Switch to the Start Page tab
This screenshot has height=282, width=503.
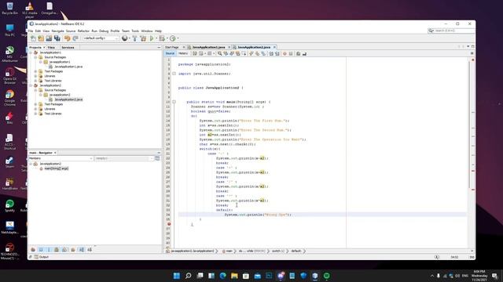click(x=172, y=47)
